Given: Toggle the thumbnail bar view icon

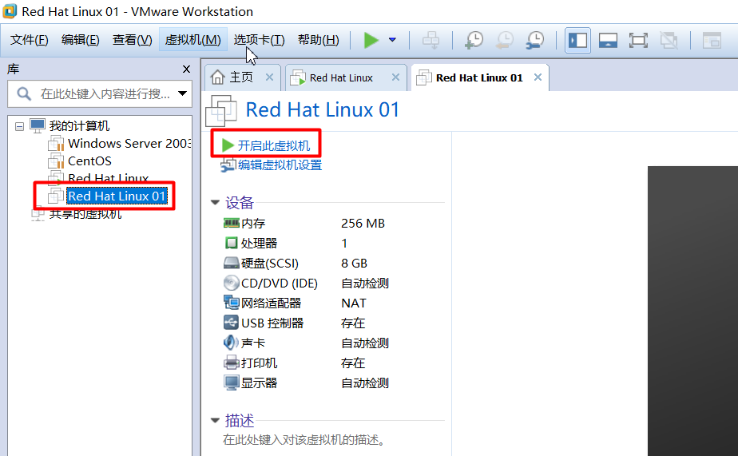Looking at the screenshot, I should pyautogui.click(x=608, y=41).
